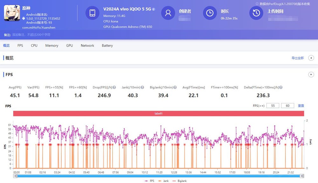Click the 10:12 time label on chart axis

145,172
